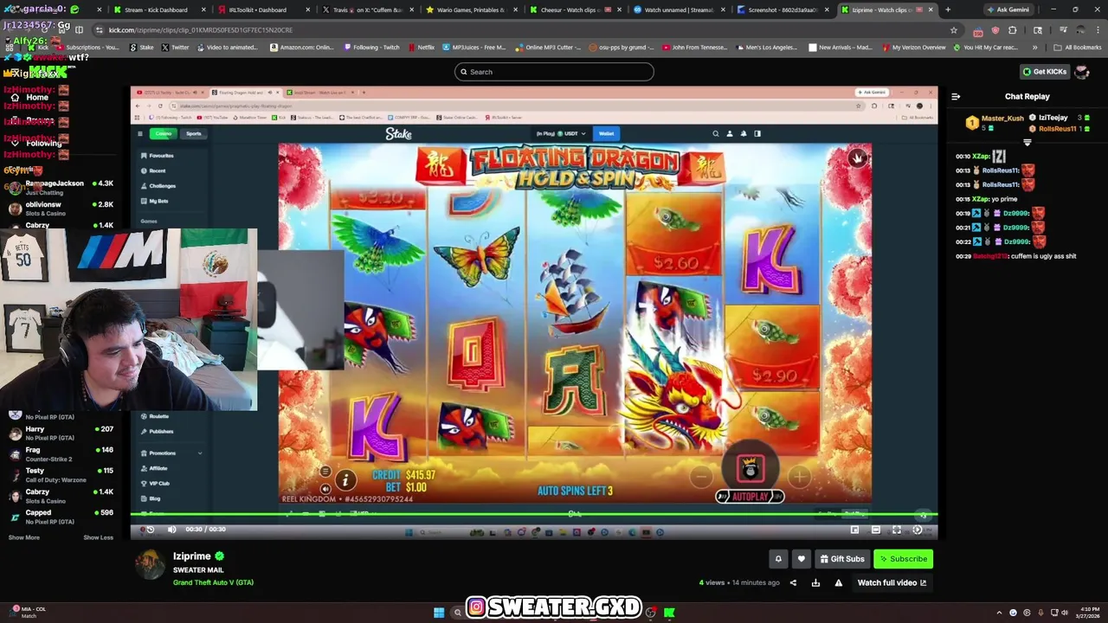Viewport: 1108px width, 623px height.
Task: Follow Iziprime with the heart button
Action: [x=802, y=559]
